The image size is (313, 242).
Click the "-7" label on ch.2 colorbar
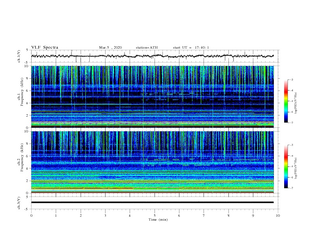(x=292, y=188)
